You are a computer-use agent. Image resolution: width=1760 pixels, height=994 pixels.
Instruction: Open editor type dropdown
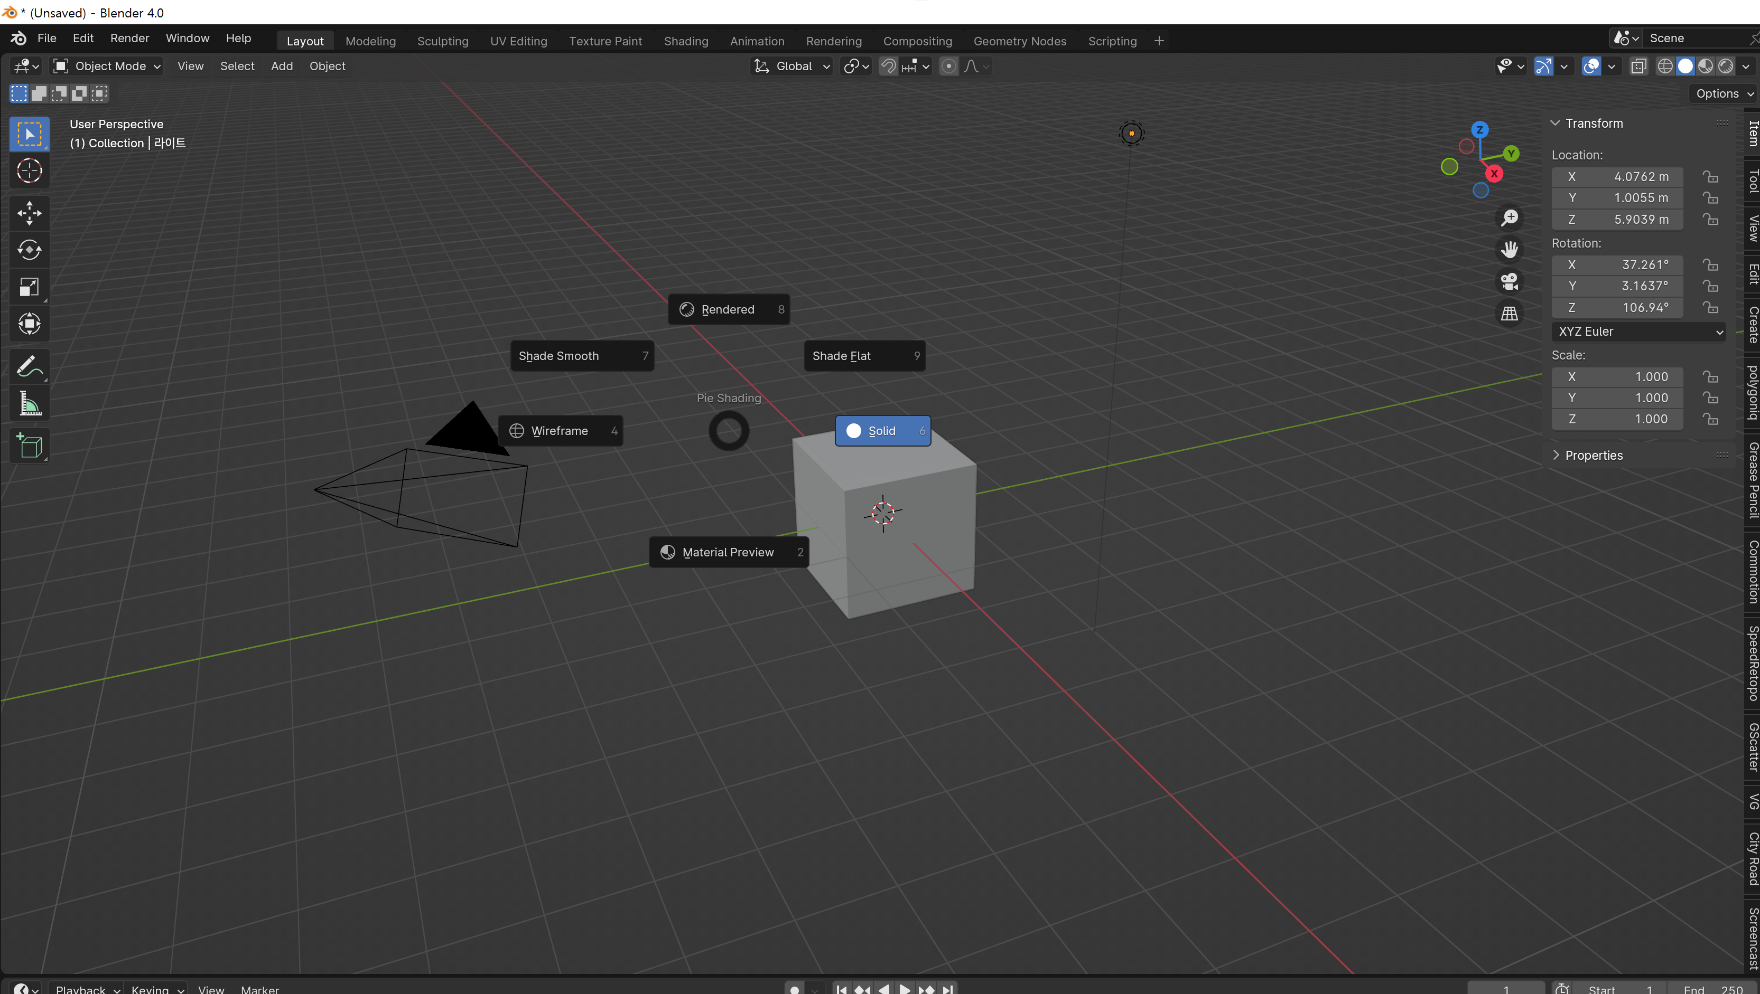[x=26, y=66]
